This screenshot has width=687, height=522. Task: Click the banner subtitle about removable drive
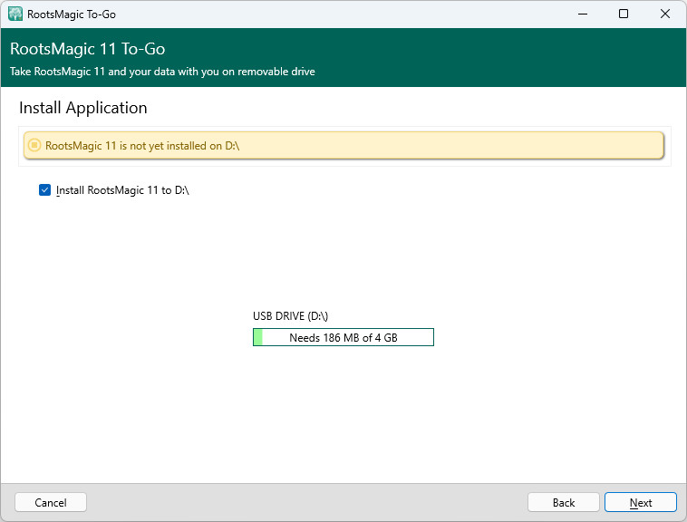pos(162,72)
